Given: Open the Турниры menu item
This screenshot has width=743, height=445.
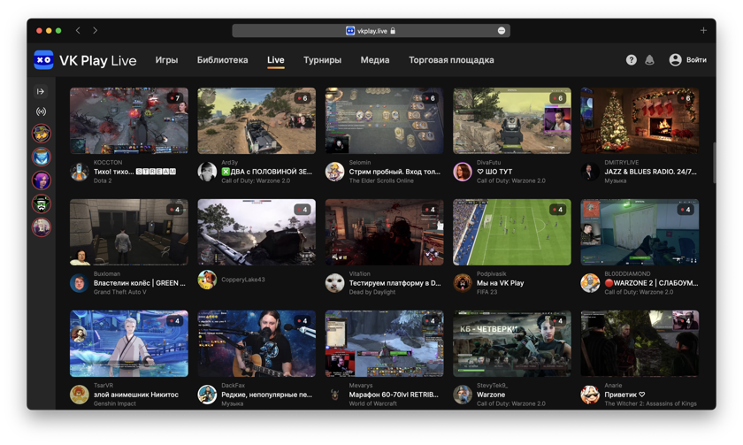Looking at the screenshot, I should tap(322, 59).
